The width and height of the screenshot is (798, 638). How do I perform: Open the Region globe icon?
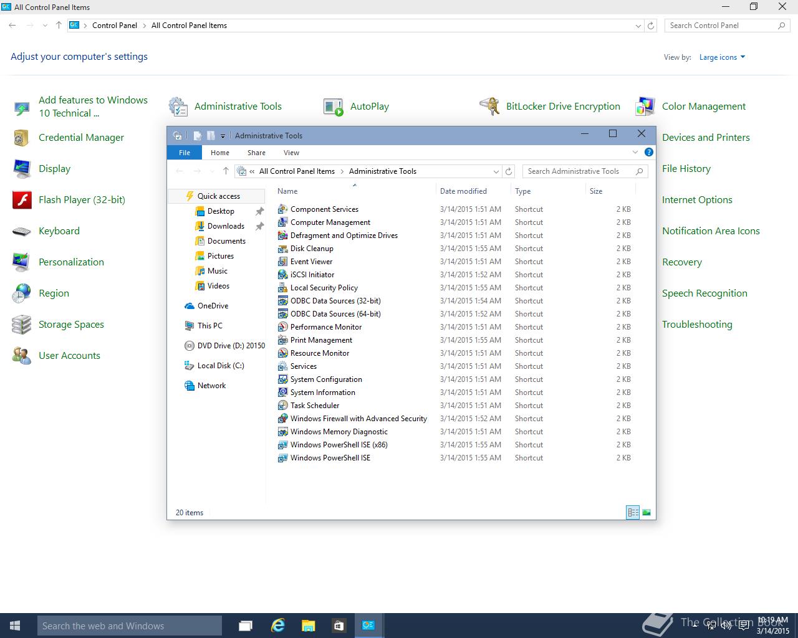tap(21, 293)
